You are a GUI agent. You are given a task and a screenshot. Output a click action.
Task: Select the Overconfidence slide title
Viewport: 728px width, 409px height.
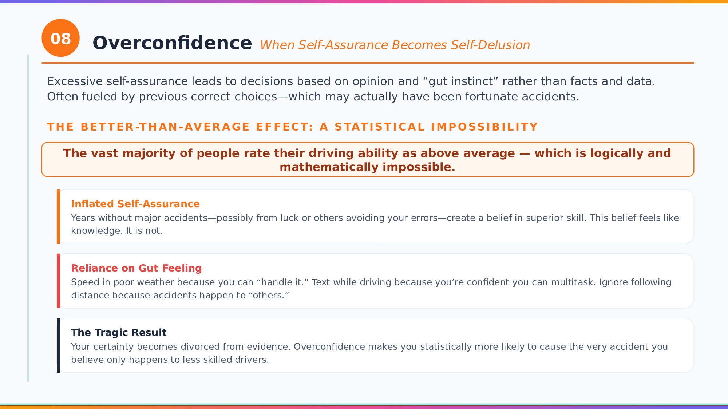[x=172, y=43]
